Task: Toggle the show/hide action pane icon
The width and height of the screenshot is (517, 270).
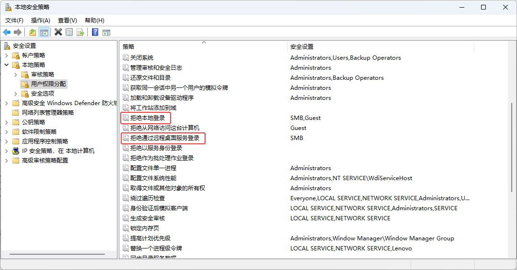Action: pyautogui.click(x=106, y=32)
